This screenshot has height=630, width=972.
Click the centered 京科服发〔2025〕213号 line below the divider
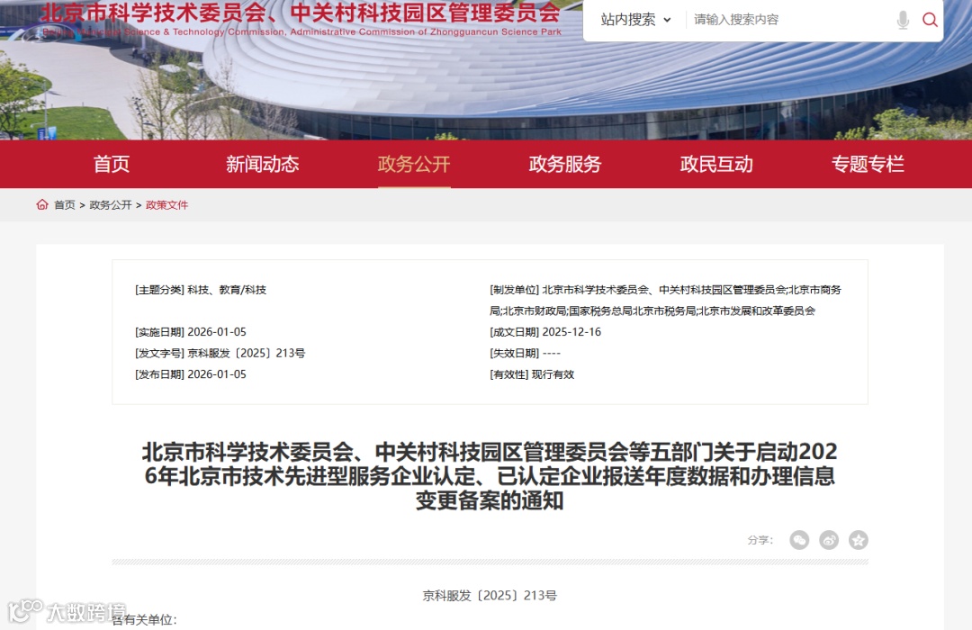[x=490, y=595]
